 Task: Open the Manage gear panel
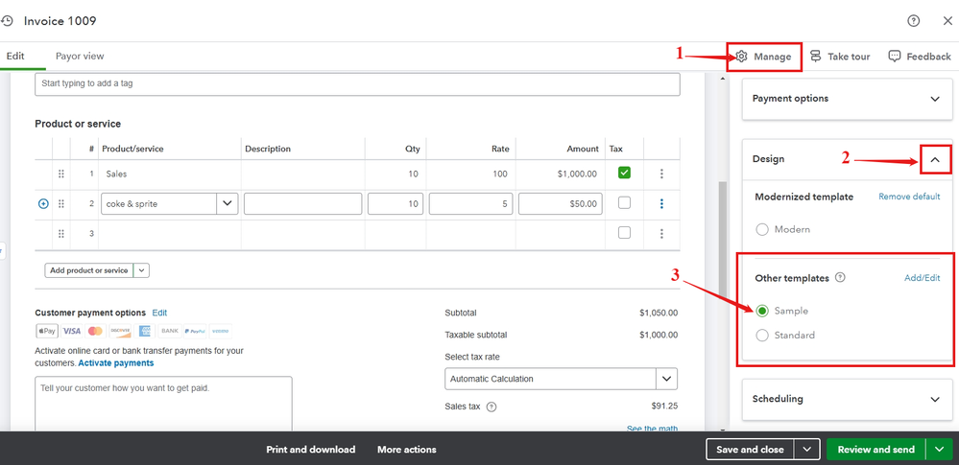point(763,57)
